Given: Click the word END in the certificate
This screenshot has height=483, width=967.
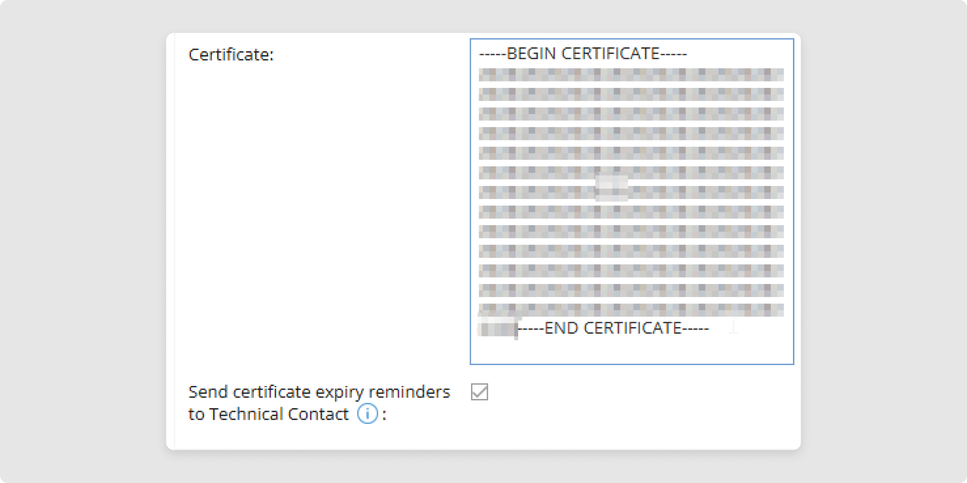Looking at the screenshot, I should point(561,328).
